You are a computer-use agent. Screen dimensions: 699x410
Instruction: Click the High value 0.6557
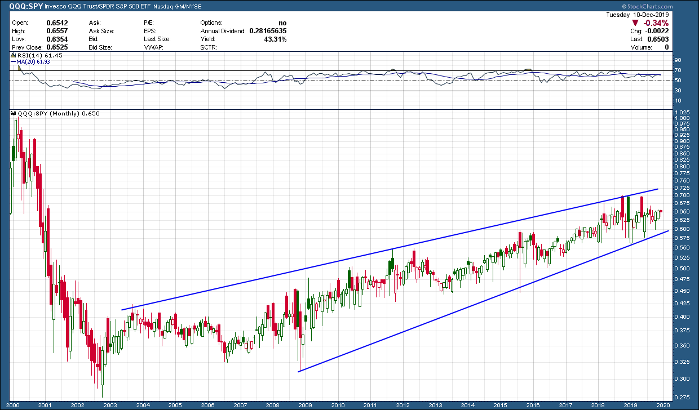coord(56,32)
